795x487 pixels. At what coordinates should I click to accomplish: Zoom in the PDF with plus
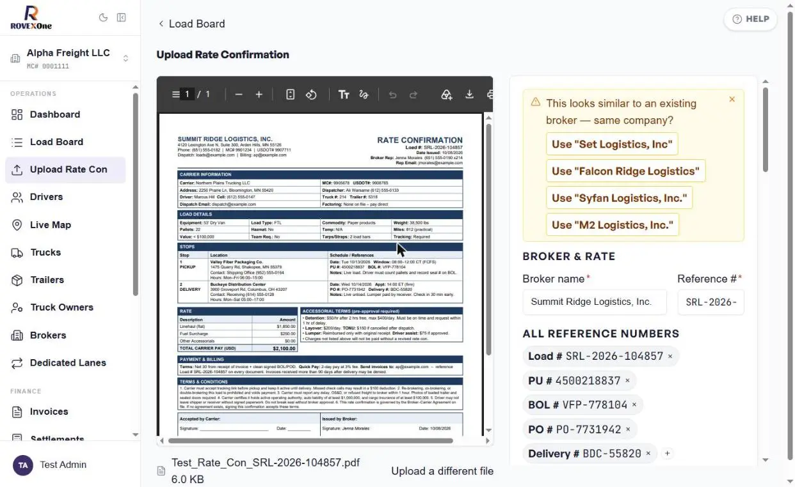pyautogui.click(x=259, y=95)
